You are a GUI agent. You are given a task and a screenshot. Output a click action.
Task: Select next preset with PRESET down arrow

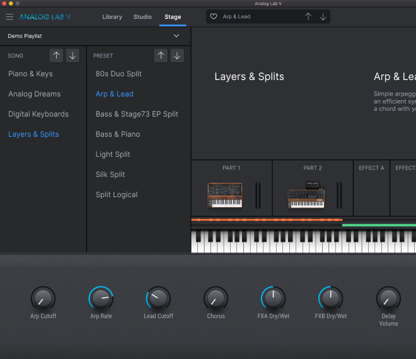point(177,55)
